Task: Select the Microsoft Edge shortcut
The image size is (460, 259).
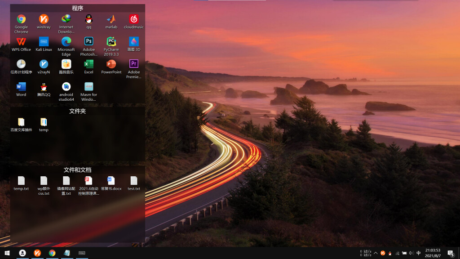Action: 66,46
